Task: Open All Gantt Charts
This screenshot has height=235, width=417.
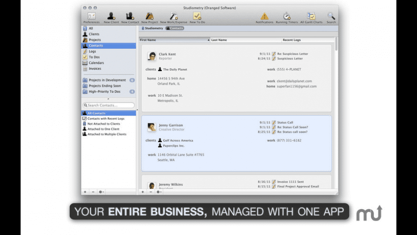Action: click(x=311, y=17)
